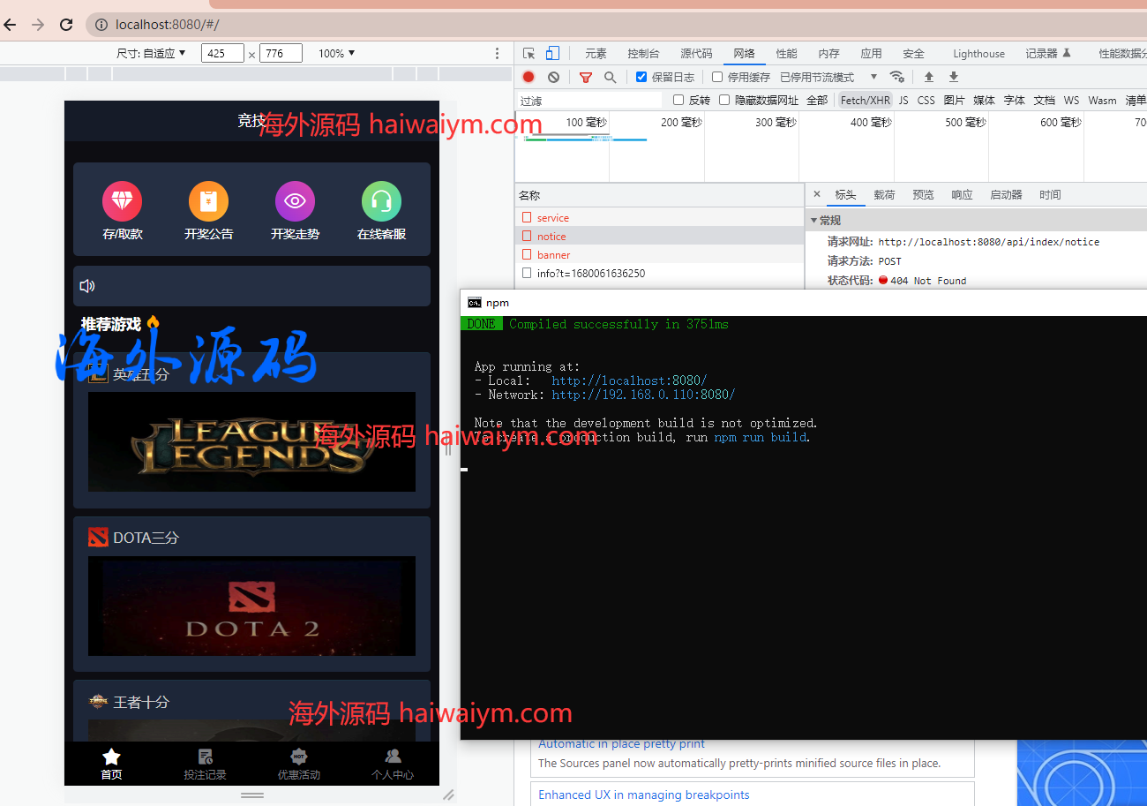Open the 响应 tab in request details

(x=962, y=195)
